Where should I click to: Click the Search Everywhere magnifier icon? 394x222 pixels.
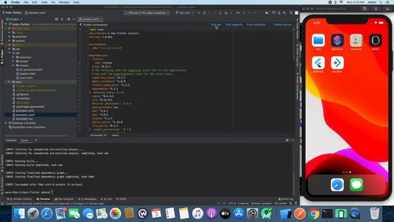(x=291, y=12)
